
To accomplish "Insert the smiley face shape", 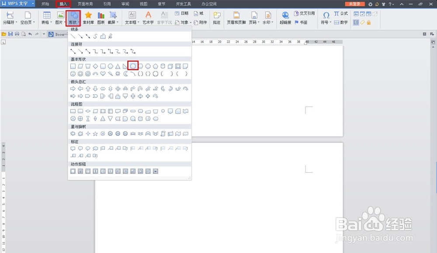I will (x=73, y=74).
